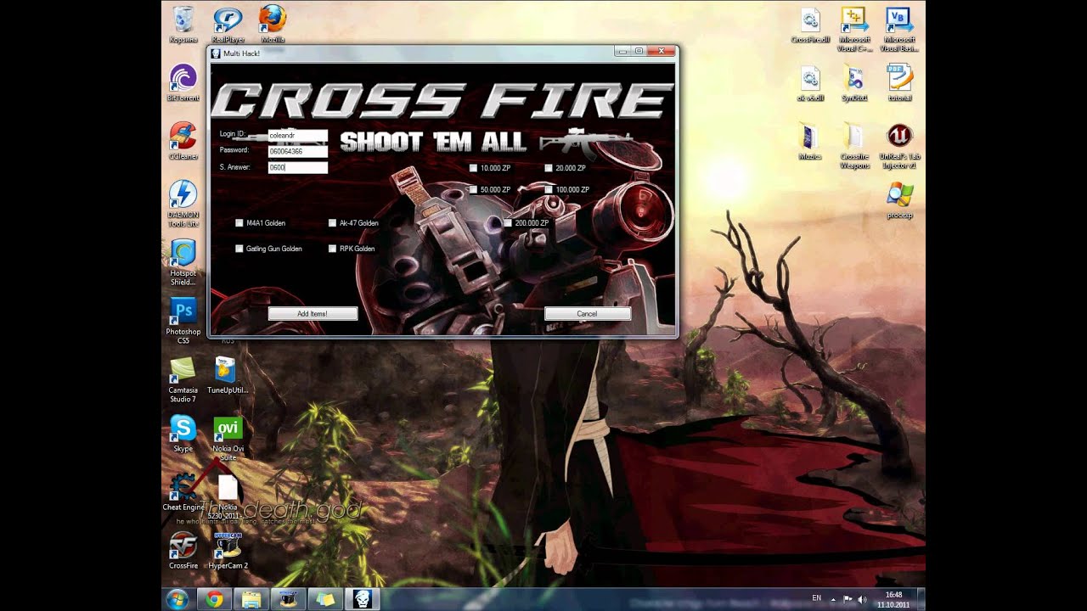Select the CCleaner desktop icon

click(183, 141)
